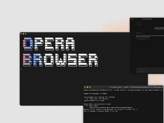Screen dimensions: 164x123
Task: Click the 'npm install -g opera-browser-cli' command line
Action: (123, 90)
